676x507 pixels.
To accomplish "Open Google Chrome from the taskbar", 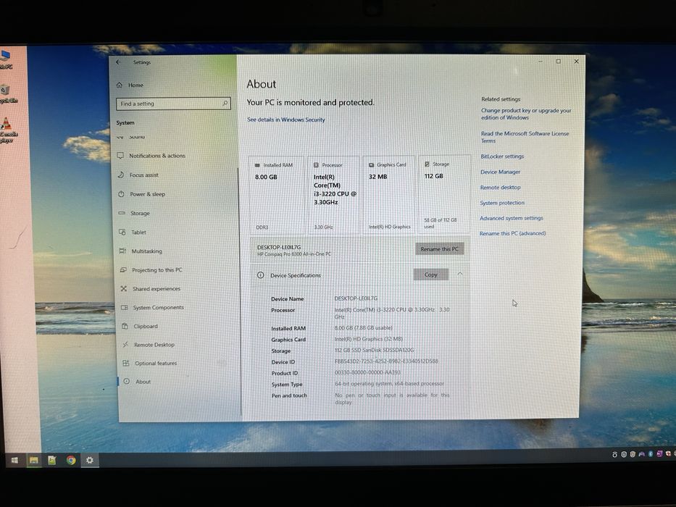I will [x=71, y=461].
